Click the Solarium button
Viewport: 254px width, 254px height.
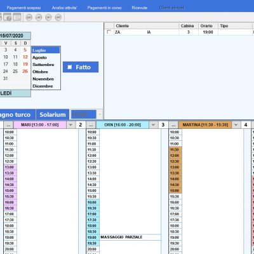point(53,114)
